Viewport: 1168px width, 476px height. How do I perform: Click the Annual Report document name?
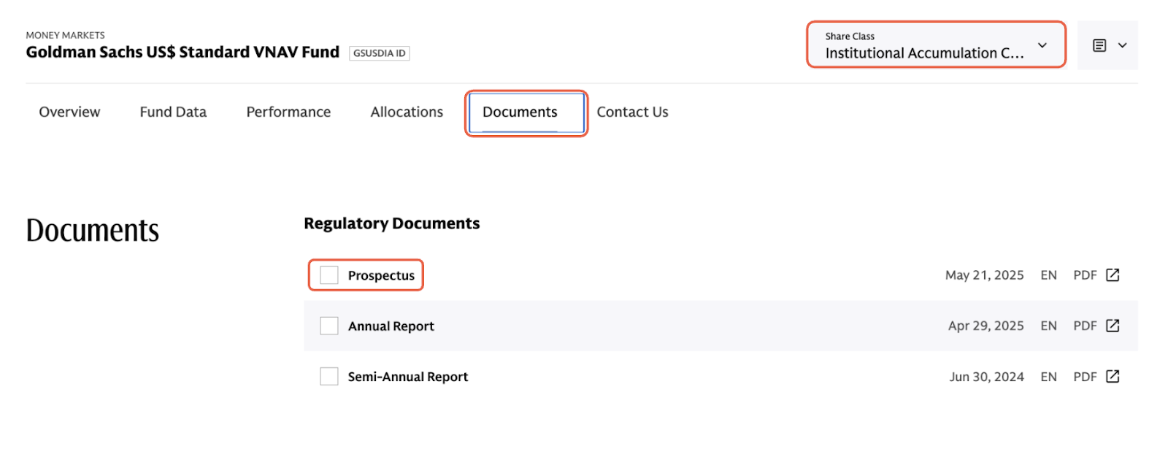click(391, 326)
